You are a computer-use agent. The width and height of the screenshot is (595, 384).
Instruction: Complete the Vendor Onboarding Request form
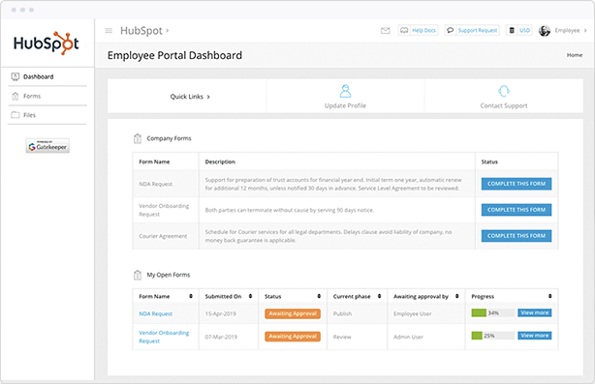coord(517,210)
